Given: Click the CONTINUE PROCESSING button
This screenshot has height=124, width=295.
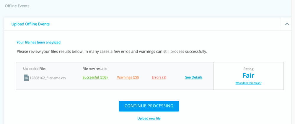Looking at the screenshot, I should point(149,106).
